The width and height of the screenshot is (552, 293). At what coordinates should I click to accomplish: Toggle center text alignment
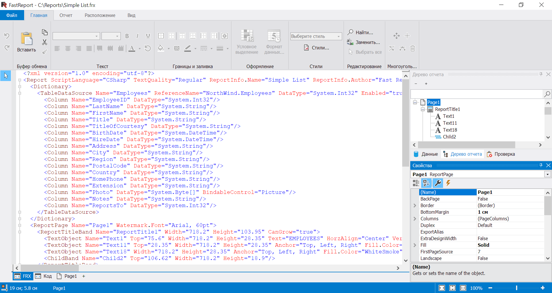[68, 48]
